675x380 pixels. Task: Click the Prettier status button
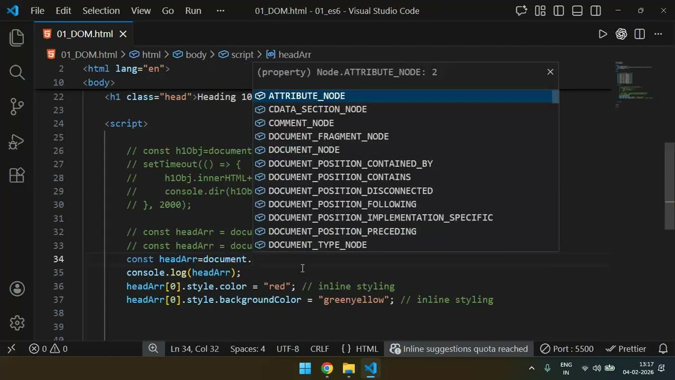coord(626,349)
